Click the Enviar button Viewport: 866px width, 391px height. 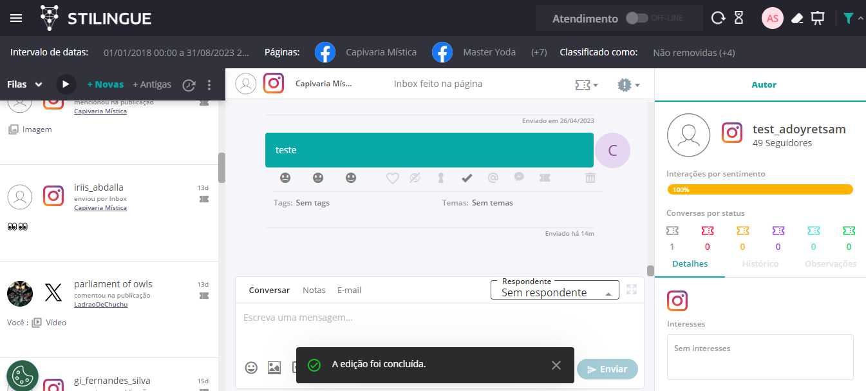click(x=607, y=369)
